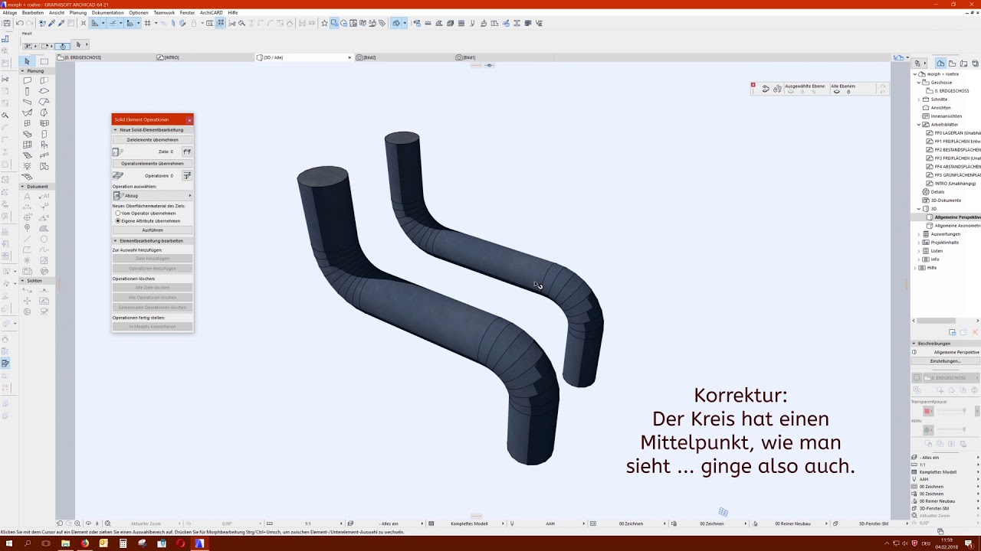Collapse 'Neue Solid-Elementbearbeitung' section
Viewport: 981px width, 551px height.
[x=116, y=129]
